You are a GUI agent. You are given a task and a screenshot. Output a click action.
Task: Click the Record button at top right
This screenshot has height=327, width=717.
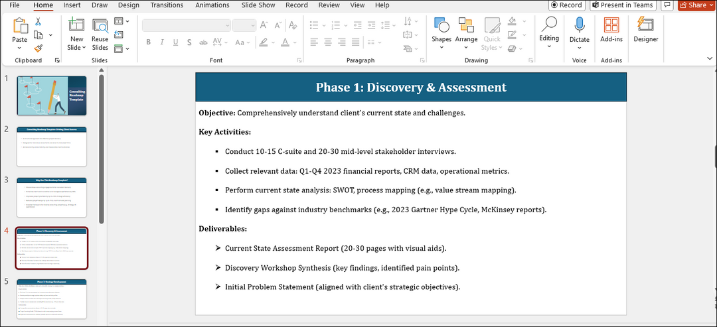pos(567,5)
